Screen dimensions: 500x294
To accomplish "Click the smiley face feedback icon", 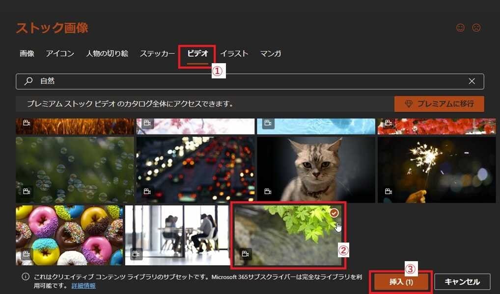I will coord(460,28).
